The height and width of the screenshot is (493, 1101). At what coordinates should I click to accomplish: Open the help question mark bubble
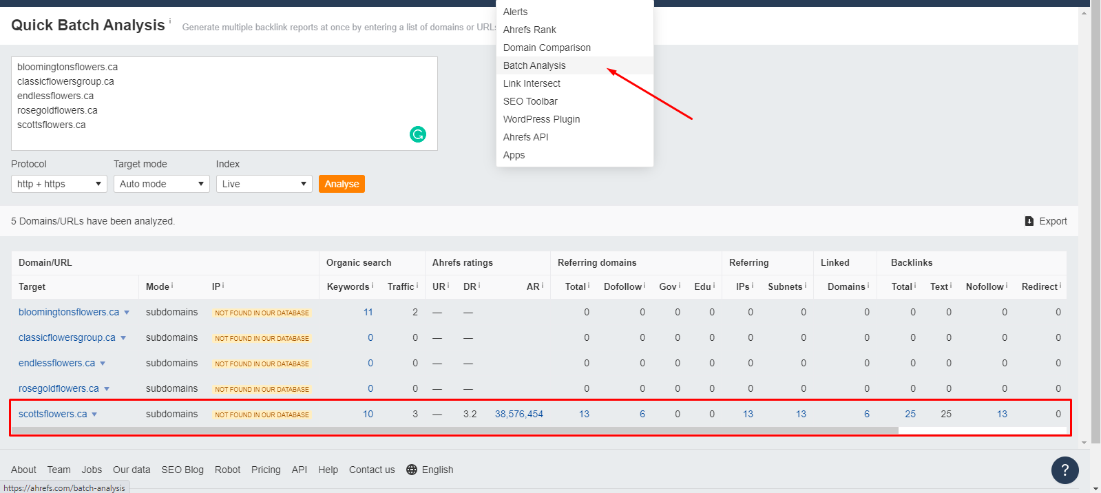[1065, 470]
